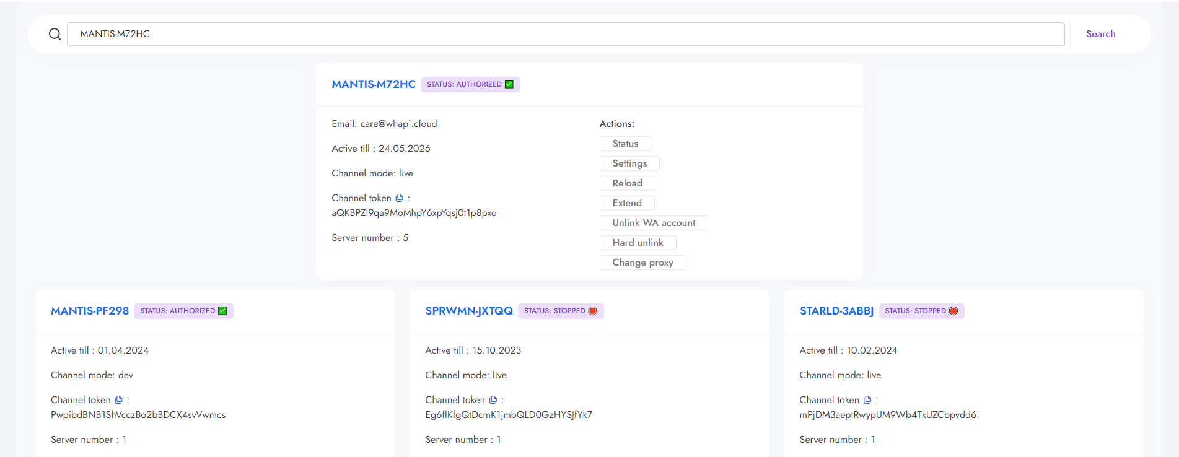This screenshot has width=1179, height=457.
Task: Open Settings for the MANTIS-M72HC channel
Action: click(629, 163)
